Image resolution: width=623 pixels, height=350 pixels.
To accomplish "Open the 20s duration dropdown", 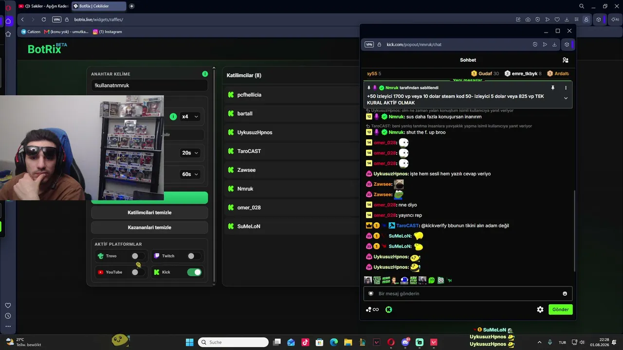I will pyautogui.click(x=190, y=153).
